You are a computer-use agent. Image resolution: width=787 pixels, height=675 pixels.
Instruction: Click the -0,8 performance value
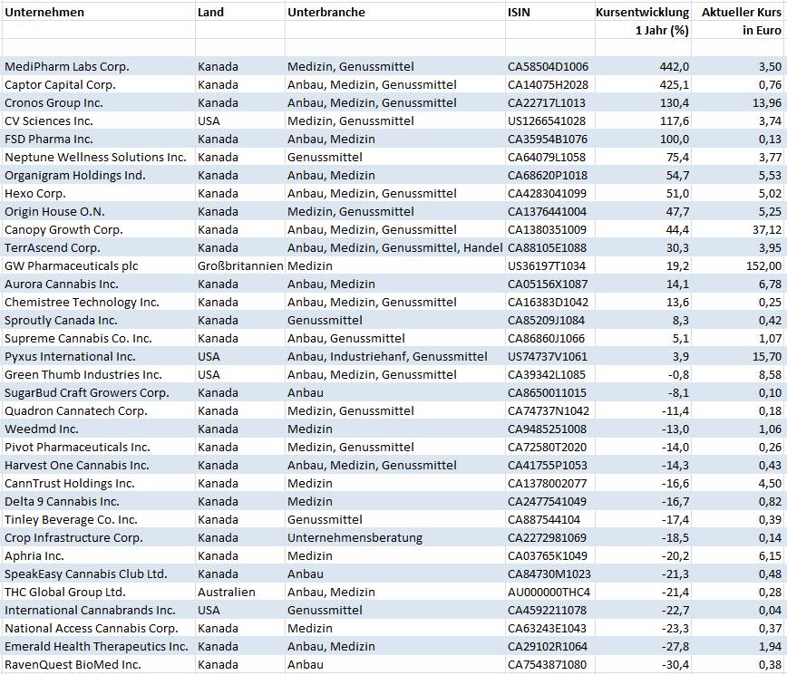coord(644,374)
